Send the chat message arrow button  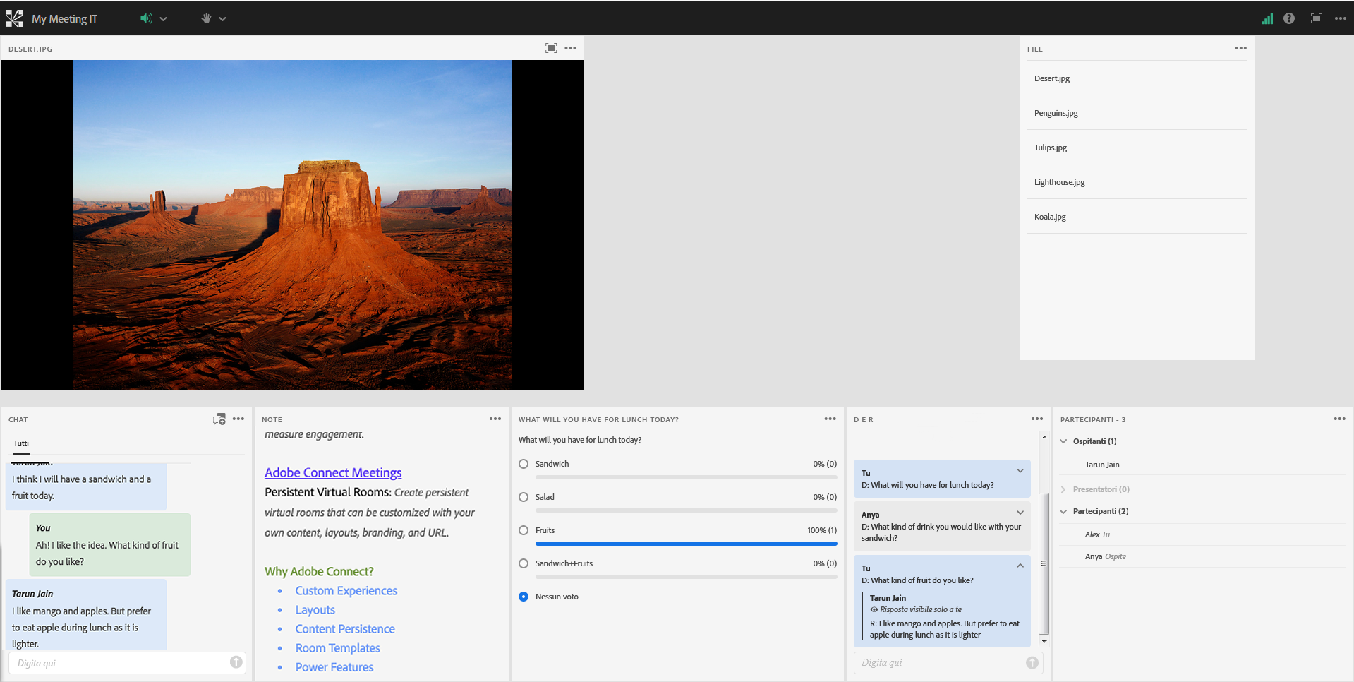pos(236,662)
